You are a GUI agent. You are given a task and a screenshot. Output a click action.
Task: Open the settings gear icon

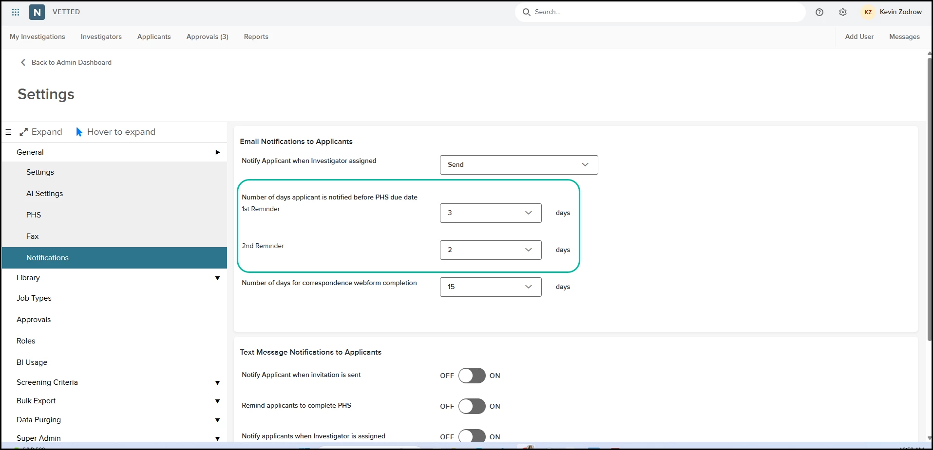(x=843, y=12)
